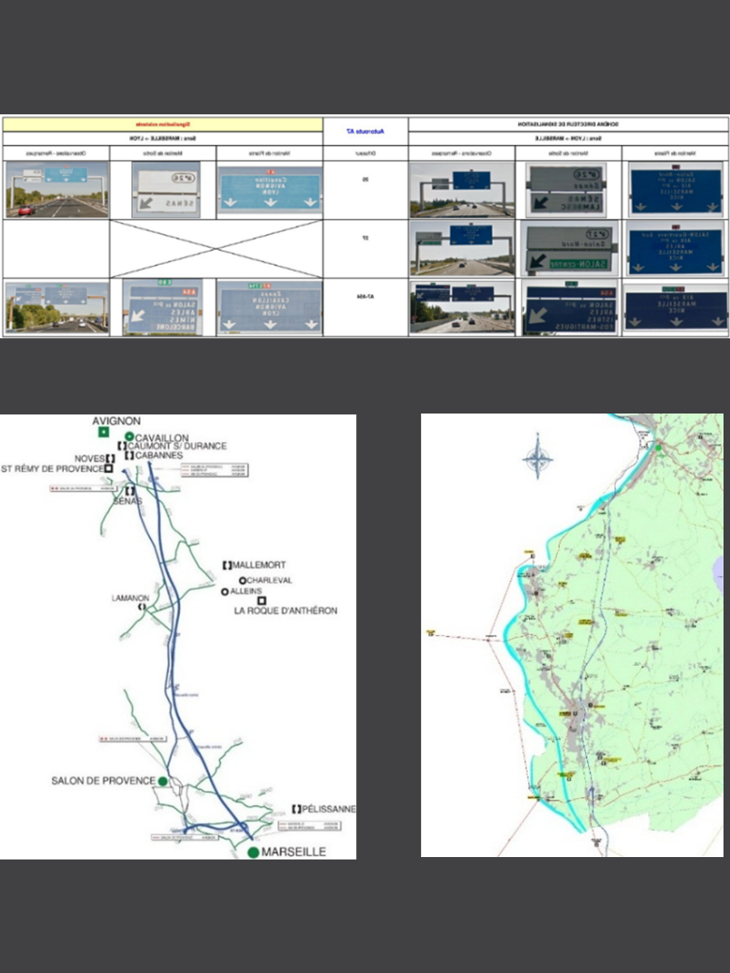Image resolution: width=730 pixels, height=973 pixels.
Task: Click the Cavaillon green circle marker
Action: (128, 438)
